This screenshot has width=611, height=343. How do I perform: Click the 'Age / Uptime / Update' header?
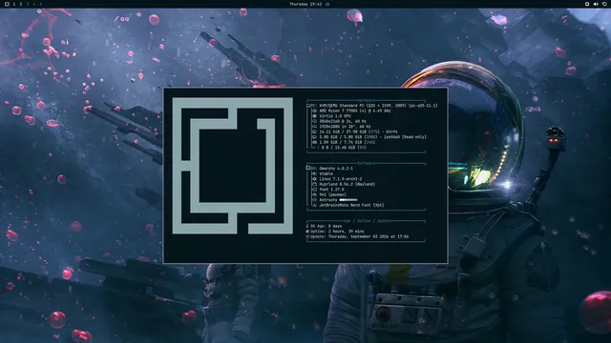pyautogui.click(x=368, y=221)
